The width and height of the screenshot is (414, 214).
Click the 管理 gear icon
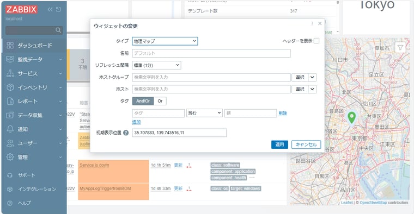tap(10, 157)
